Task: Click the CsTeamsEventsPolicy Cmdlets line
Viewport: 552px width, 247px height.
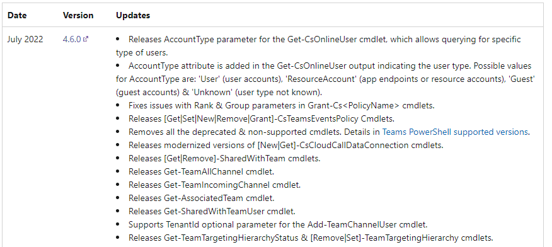Action: coord(262,118)
